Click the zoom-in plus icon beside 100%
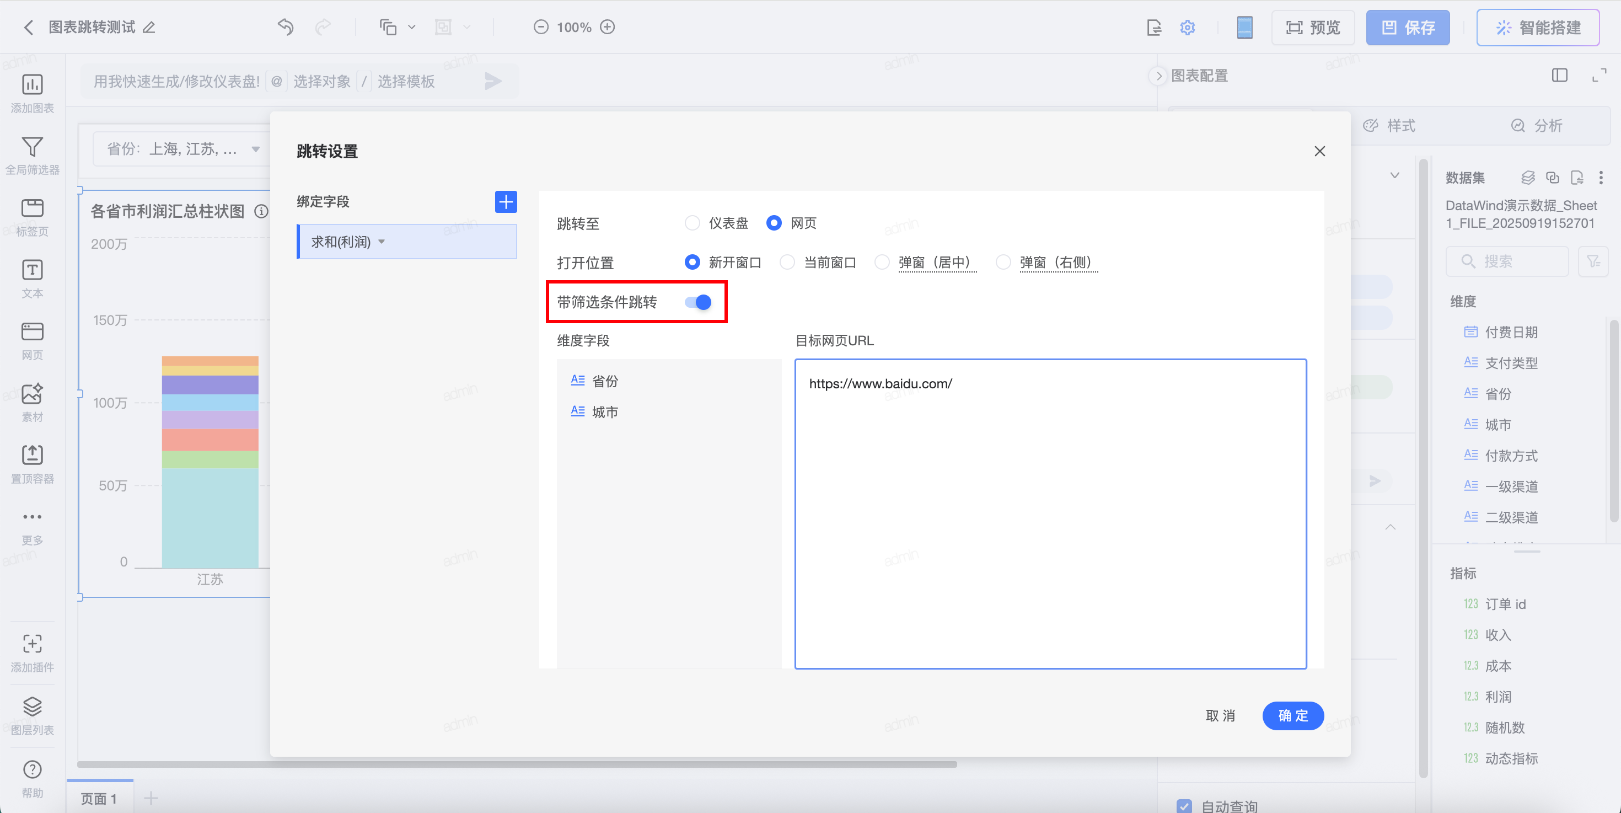This screenshot has width=1621, height=813. coord(607,27)
